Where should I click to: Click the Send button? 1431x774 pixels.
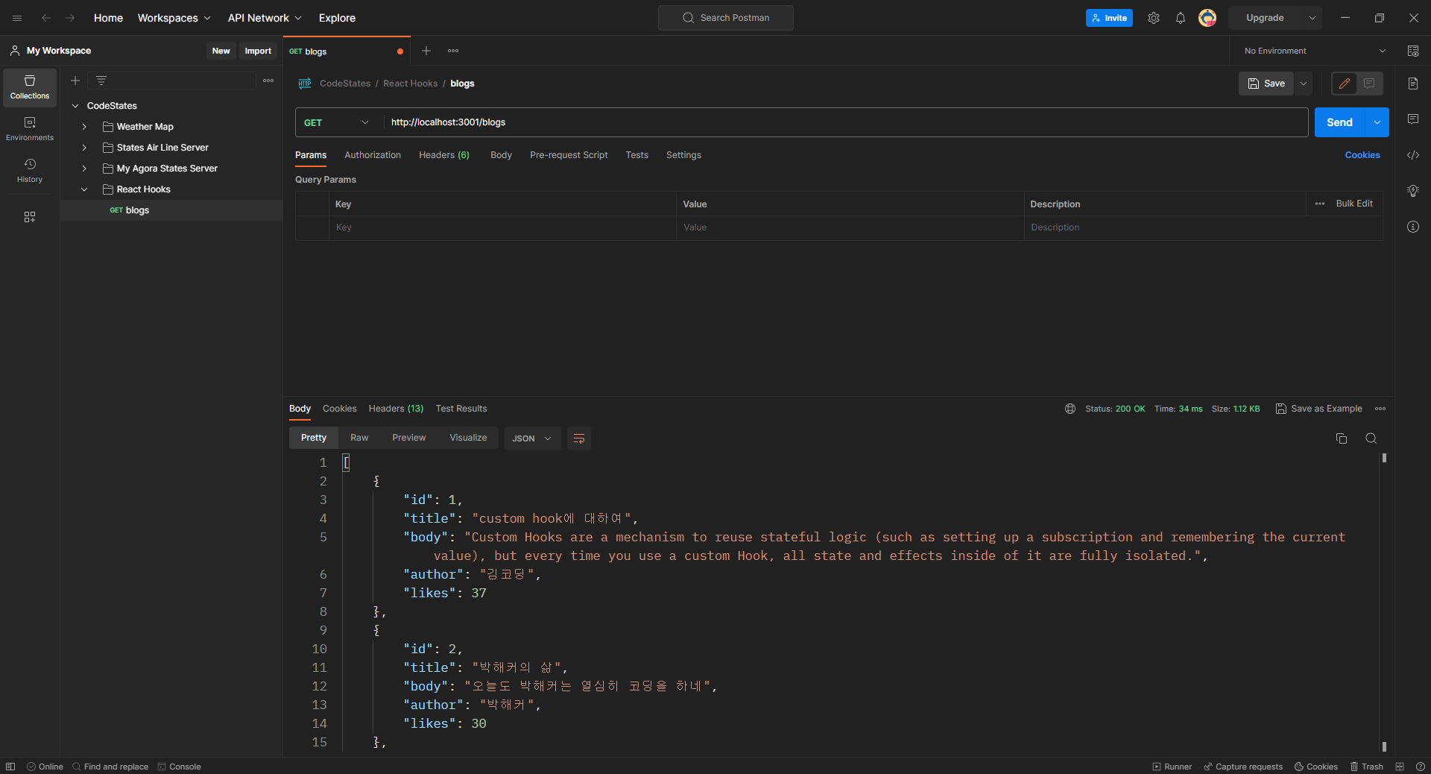coord(1339,122)
